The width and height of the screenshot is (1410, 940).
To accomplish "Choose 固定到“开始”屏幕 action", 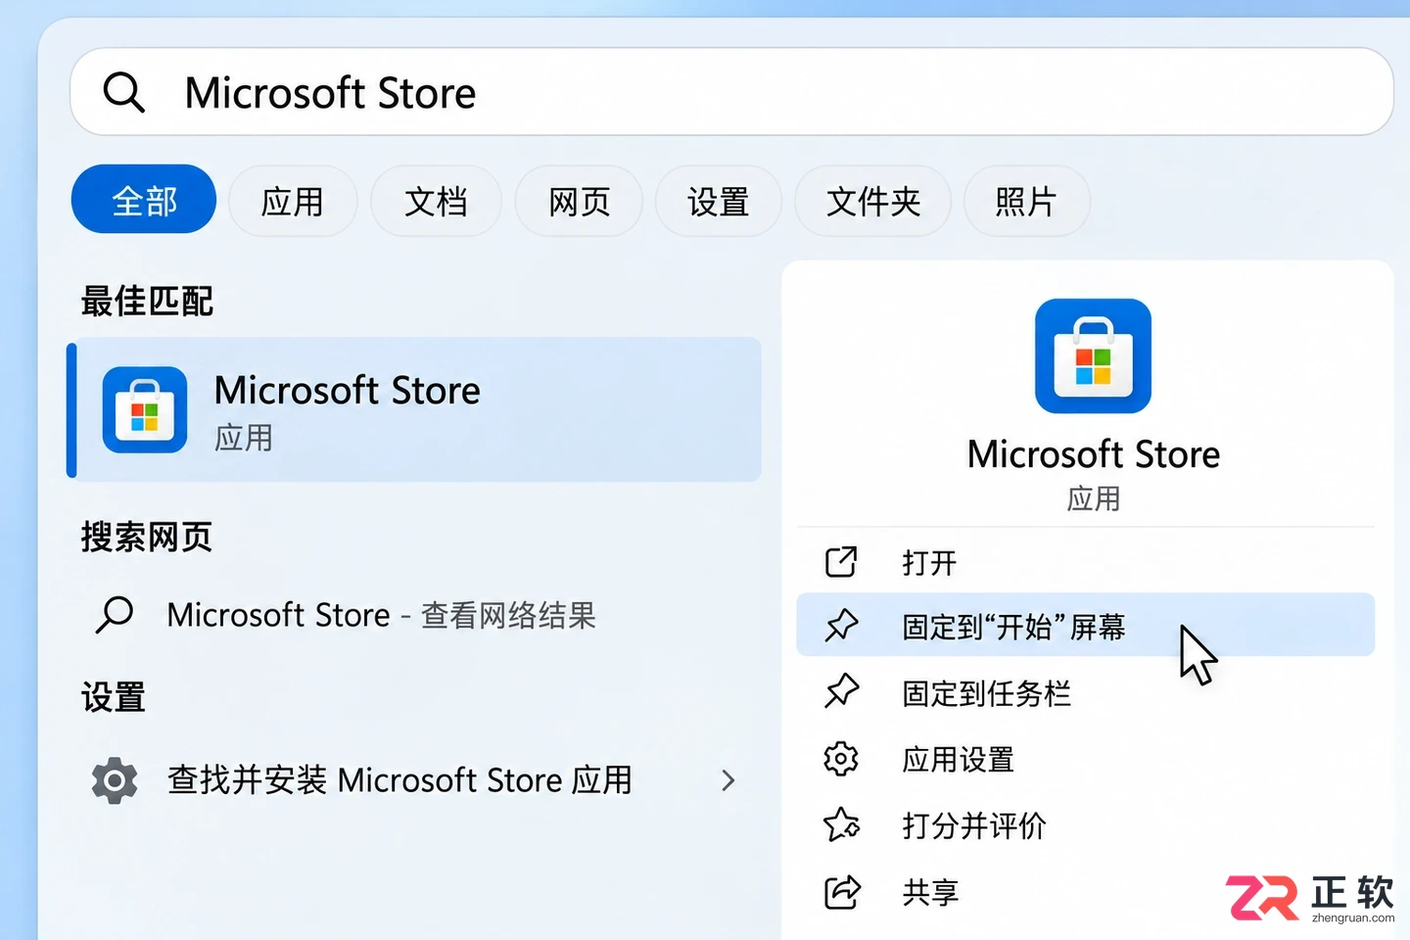I will coord(1085,625).
